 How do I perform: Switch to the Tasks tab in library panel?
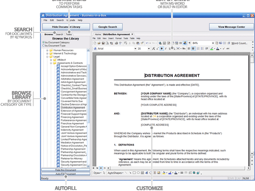click(69, 34)
